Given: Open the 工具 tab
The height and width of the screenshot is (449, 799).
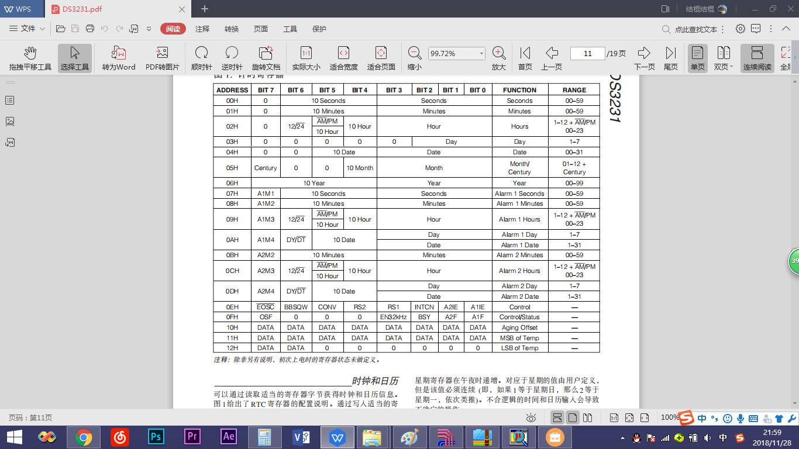Looking at the screenshot, I should pos(290,29).
